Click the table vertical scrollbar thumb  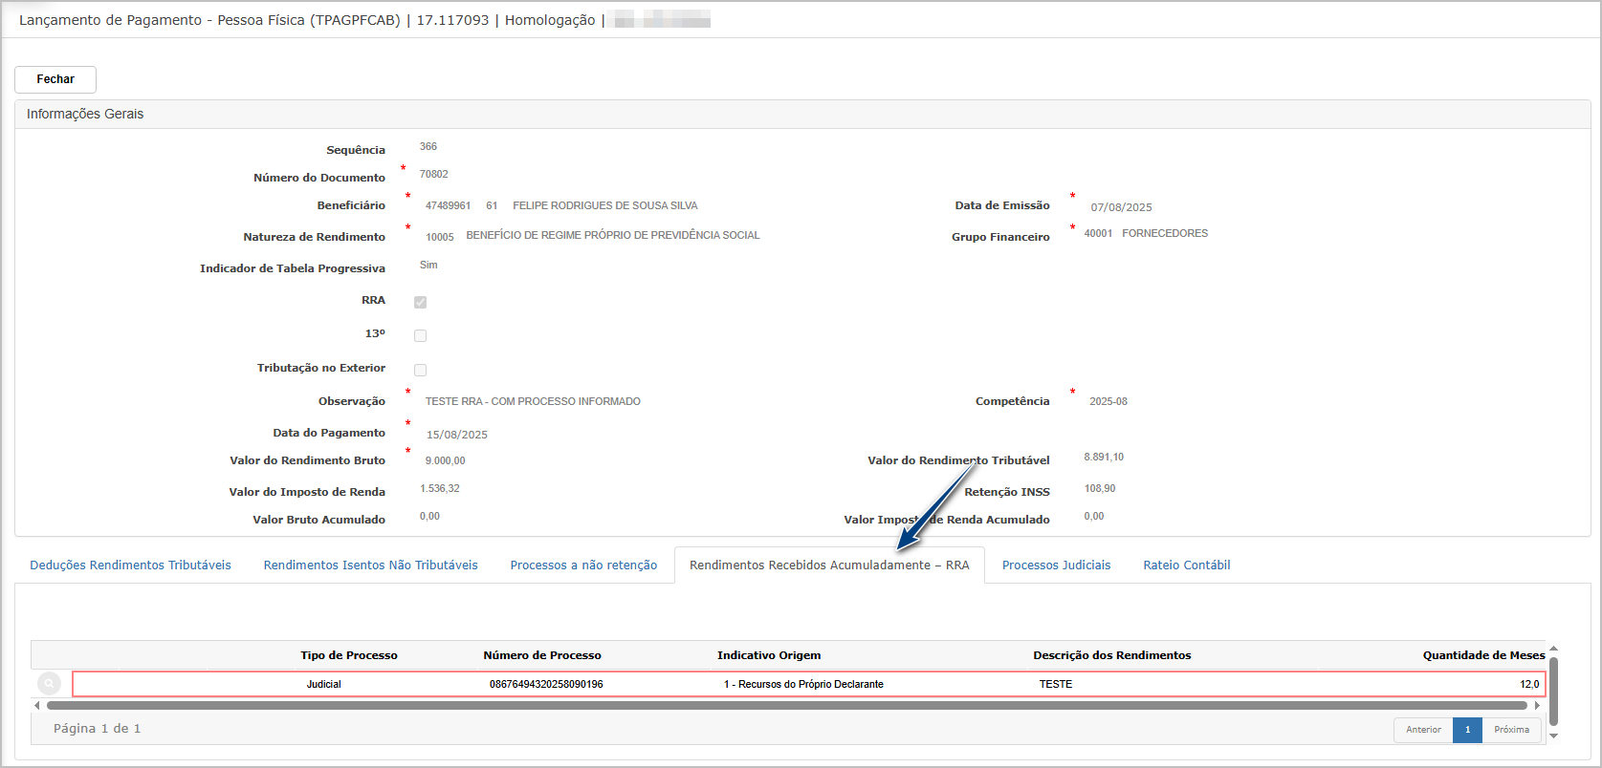point(1553,692)
